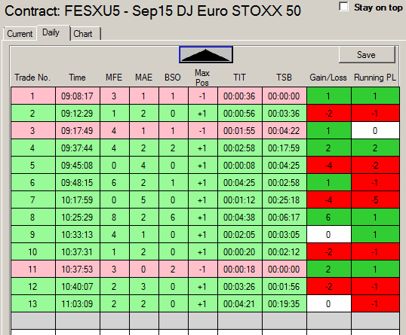Select the Max Pos column header
Screen dimensions: 406x335
[202, 78]
